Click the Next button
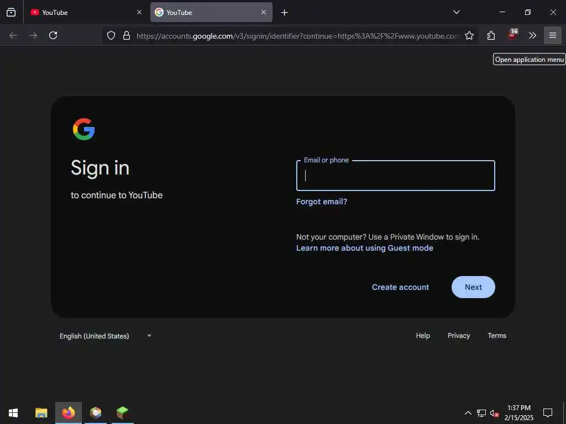The image size is (566, 424). point(473,287)
